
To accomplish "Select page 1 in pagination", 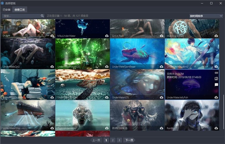I will click(x=106, y=140).
